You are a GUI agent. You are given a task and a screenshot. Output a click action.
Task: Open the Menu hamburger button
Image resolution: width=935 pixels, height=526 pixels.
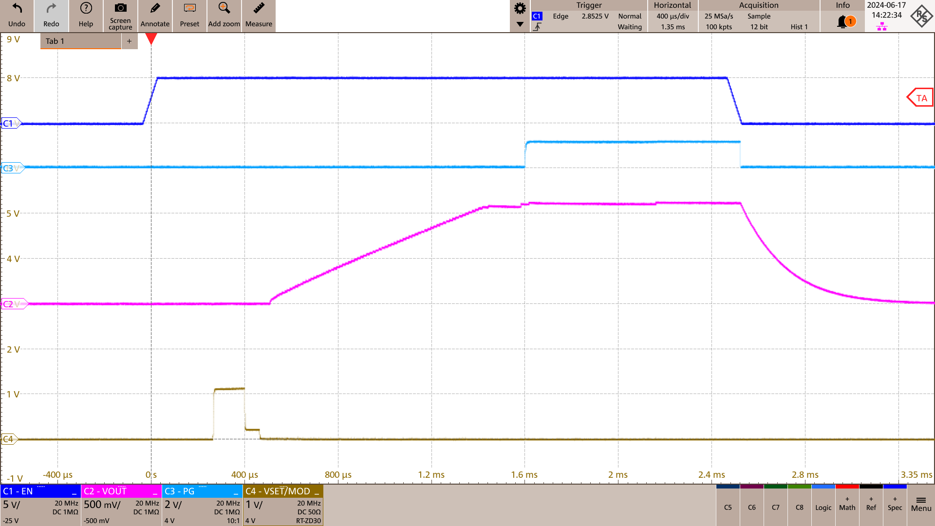(921, 504)
